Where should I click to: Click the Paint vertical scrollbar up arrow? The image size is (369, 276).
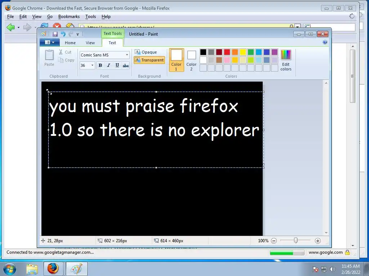click(326, 83)
